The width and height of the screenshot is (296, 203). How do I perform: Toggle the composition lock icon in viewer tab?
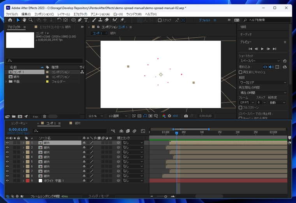pos(98,27)
